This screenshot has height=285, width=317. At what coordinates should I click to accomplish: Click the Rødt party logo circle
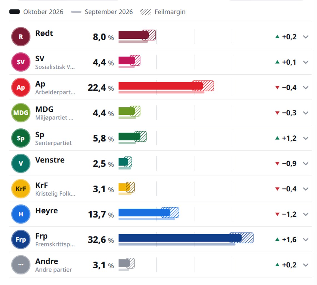coord(21,37)
